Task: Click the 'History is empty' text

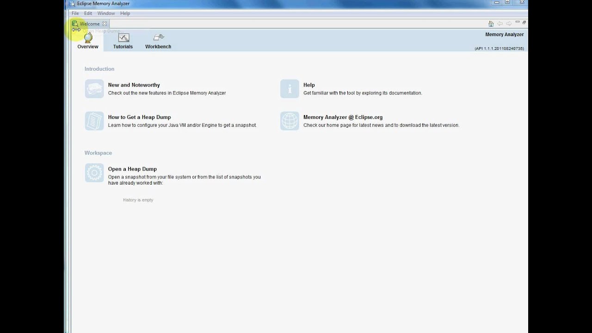Action: [138, 200]
